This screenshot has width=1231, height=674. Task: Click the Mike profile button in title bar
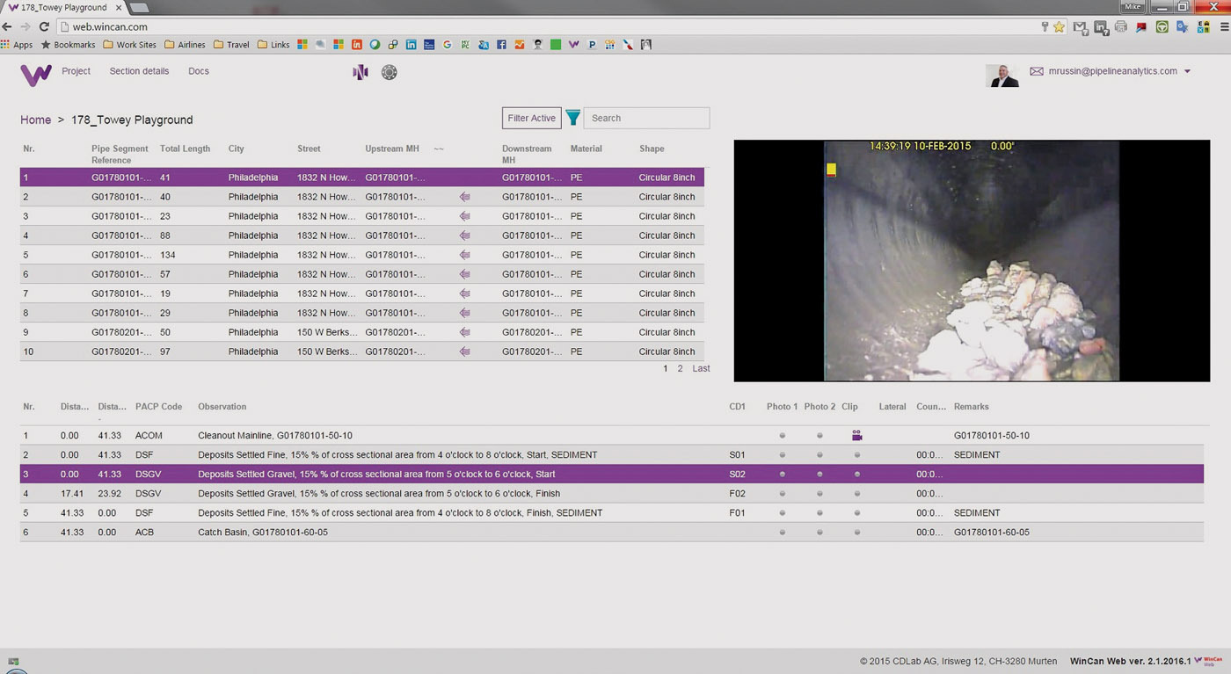coord(1133,6)
